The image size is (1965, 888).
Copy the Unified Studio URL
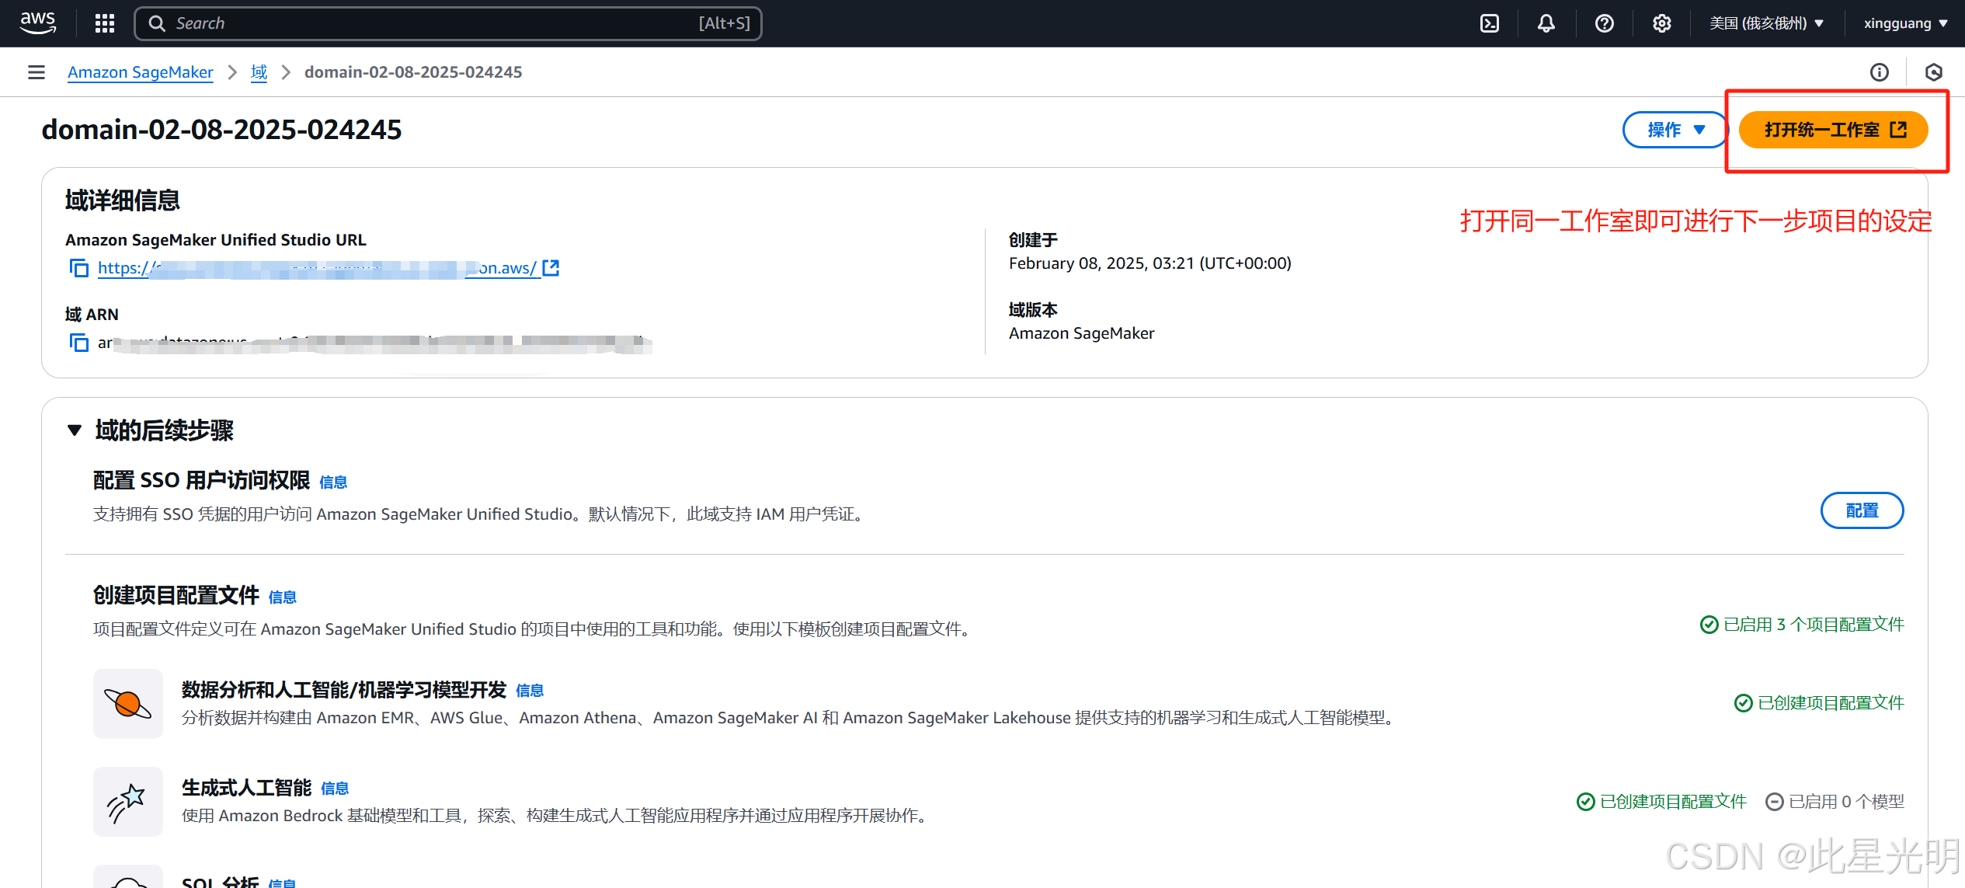coord(78,268)
